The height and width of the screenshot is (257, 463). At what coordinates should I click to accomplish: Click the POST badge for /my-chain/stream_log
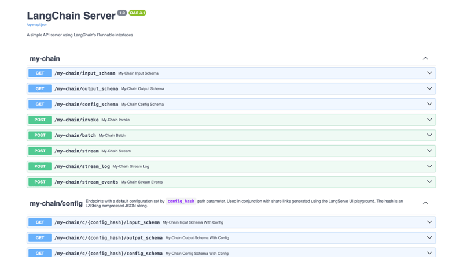(40, 167)
